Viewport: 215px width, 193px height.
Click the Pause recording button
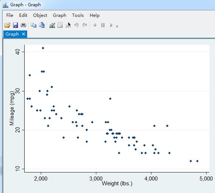coord(103,25)
